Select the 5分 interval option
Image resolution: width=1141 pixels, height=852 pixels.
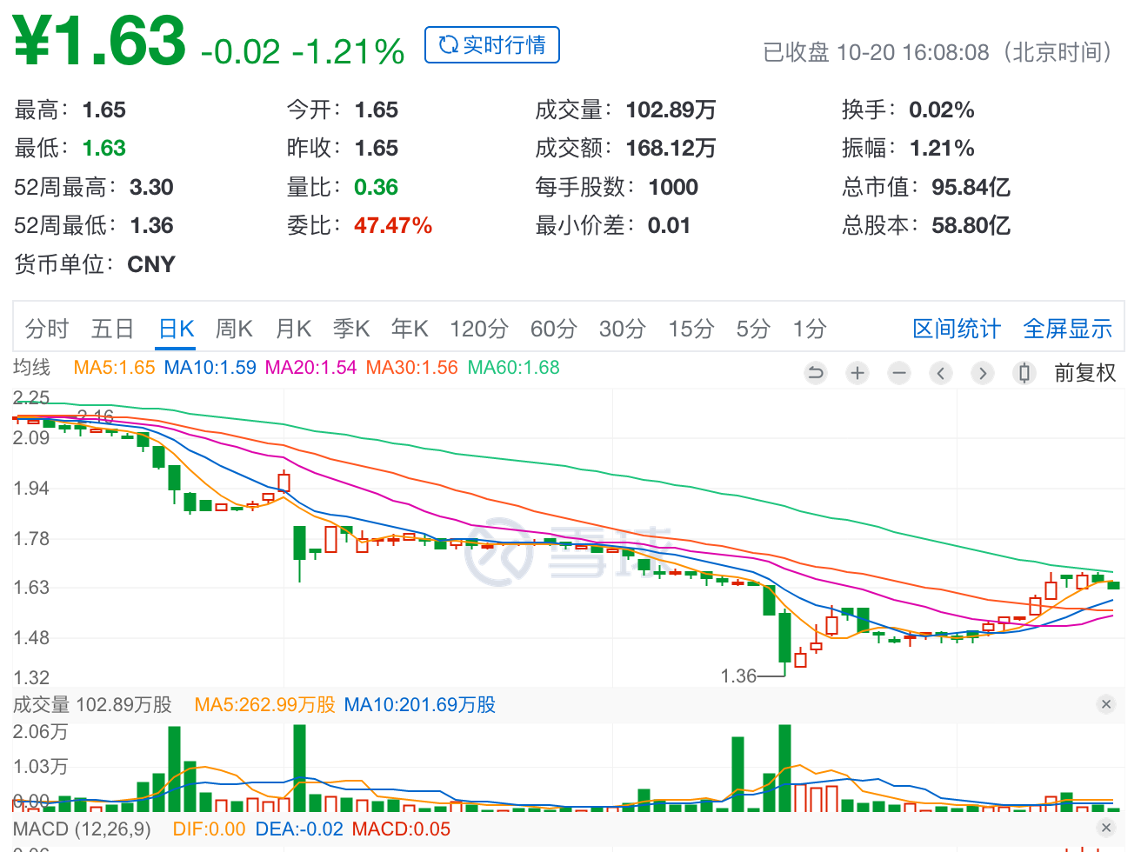click(751, 329)
